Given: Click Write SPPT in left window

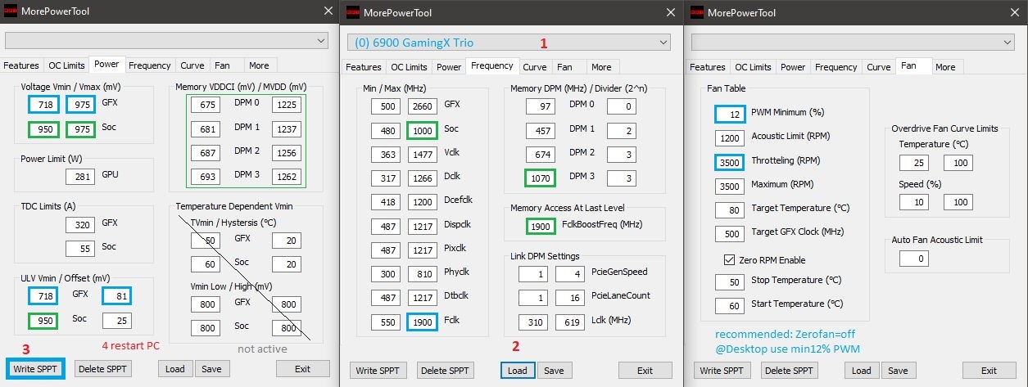Looking at the screenshot, I should point(35,369).
